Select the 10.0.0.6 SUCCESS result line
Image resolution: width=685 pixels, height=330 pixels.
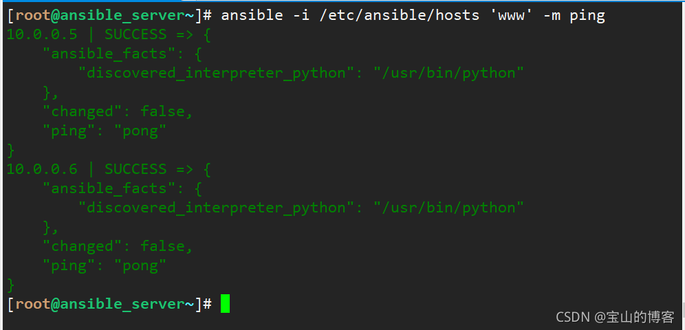point(109,169)
